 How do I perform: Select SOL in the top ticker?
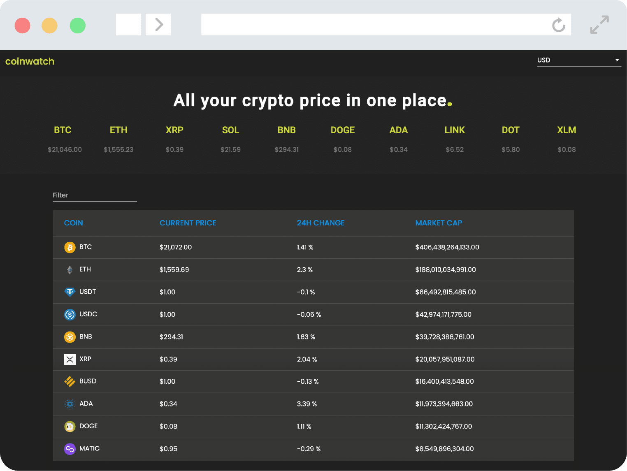tap(230, 130)
